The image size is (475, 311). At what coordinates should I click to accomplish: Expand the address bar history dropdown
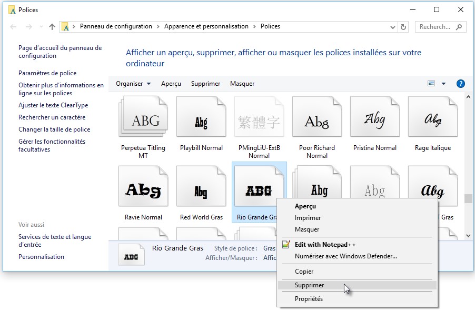click(393, 27)
